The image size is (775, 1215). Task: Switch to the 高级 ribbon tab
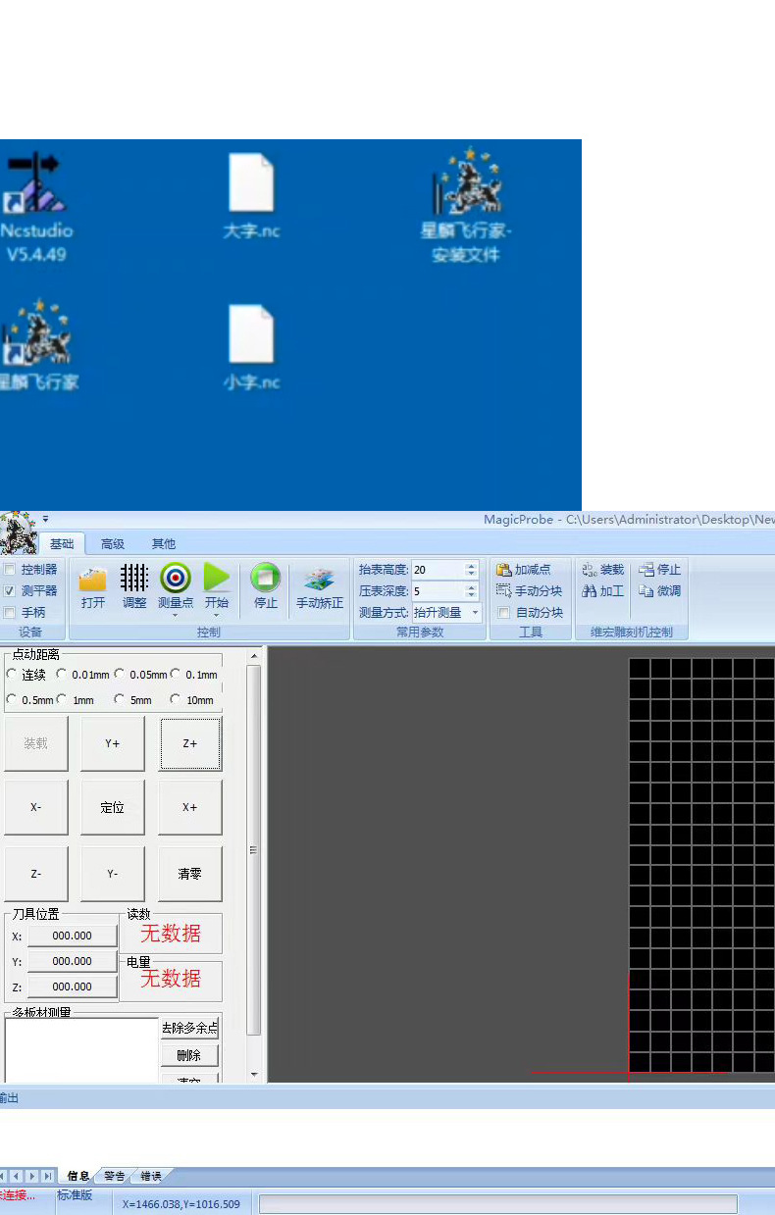pos(113,544)
